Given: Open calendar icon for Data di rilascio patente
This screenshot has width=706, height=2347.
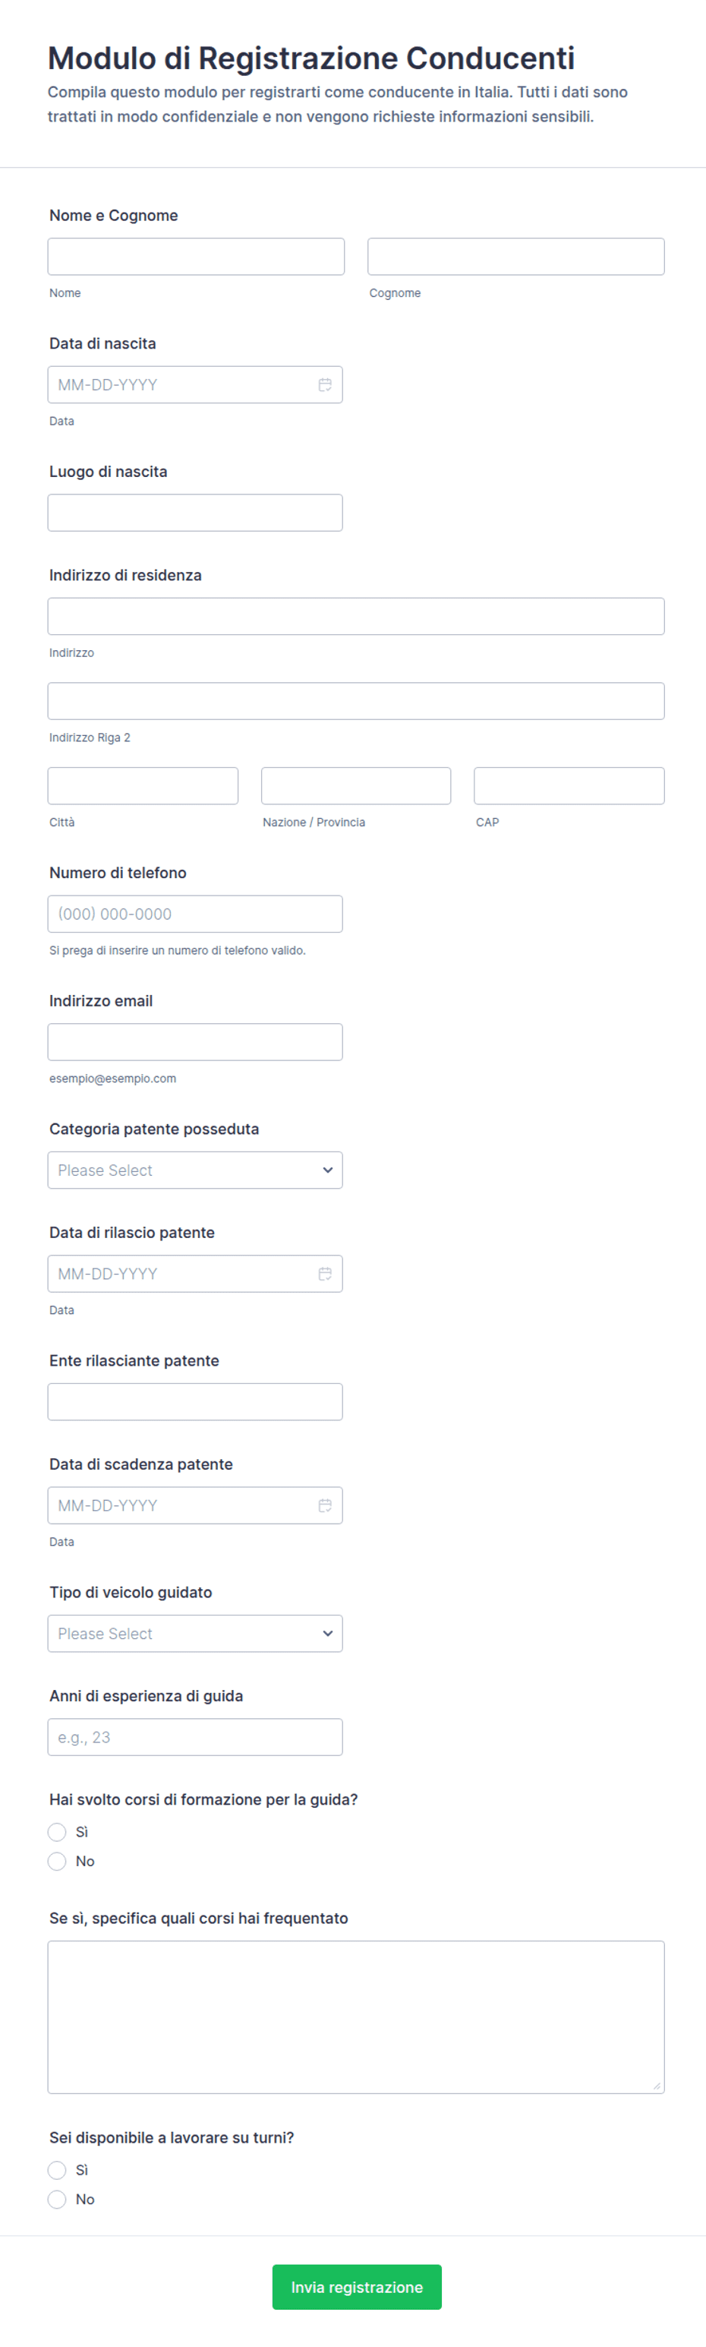Looking at the screenshot, I should tap(324, 1274).
